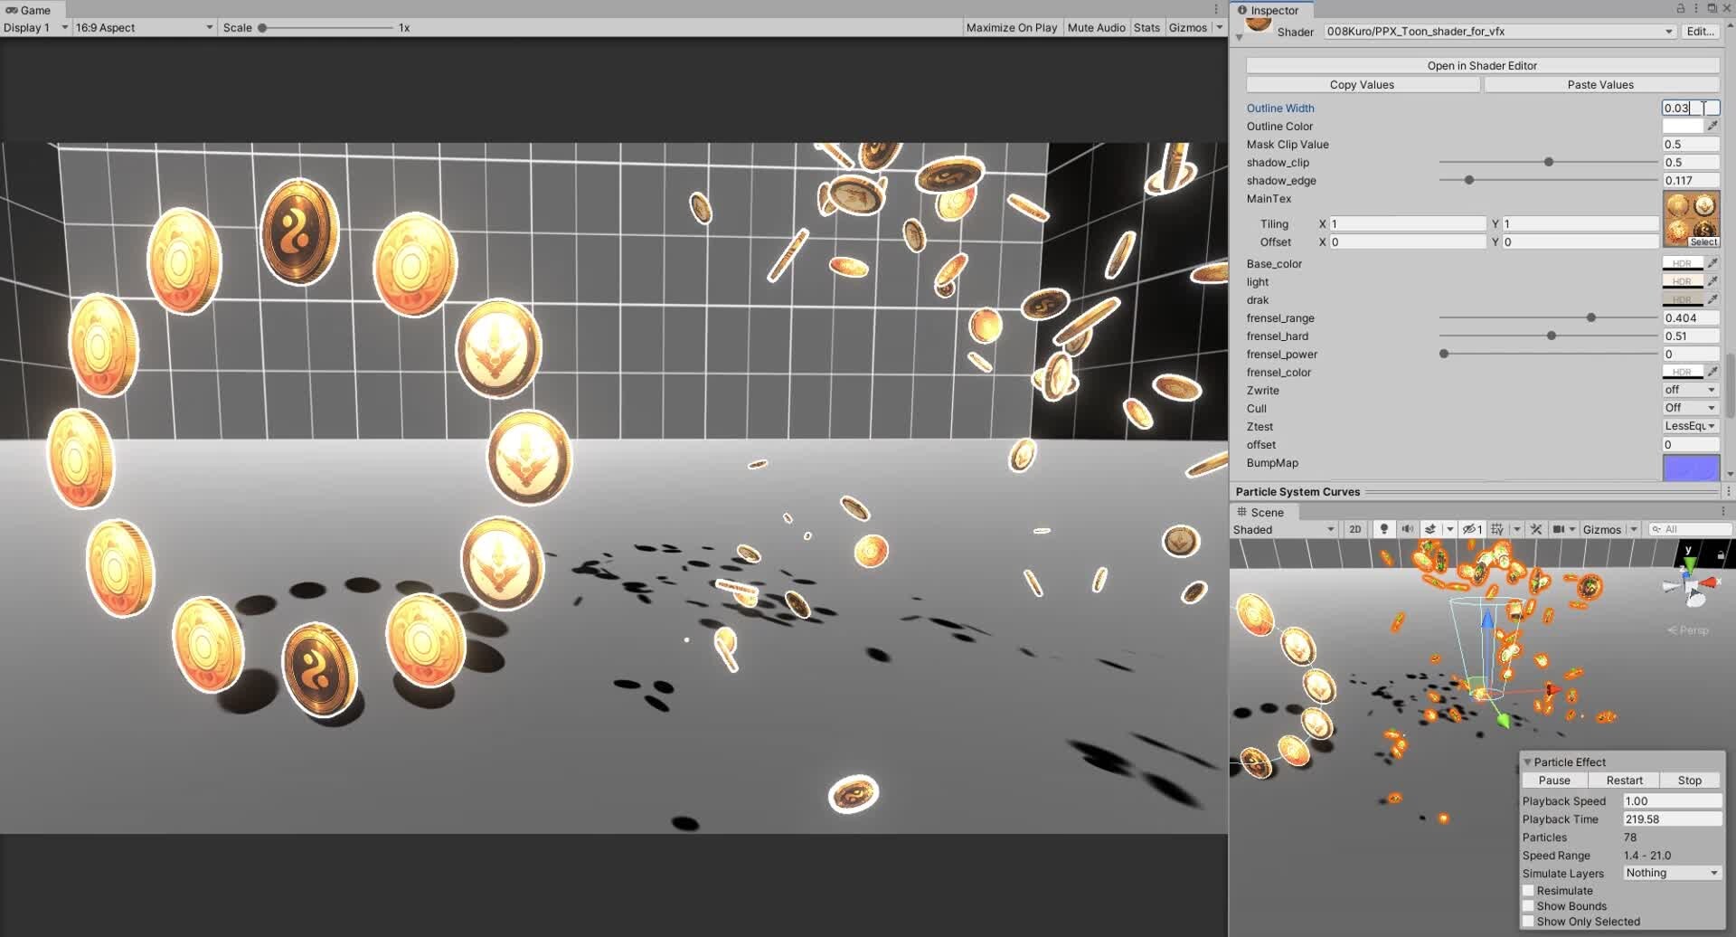Pause the particle effect playback

pos(1552,780)
